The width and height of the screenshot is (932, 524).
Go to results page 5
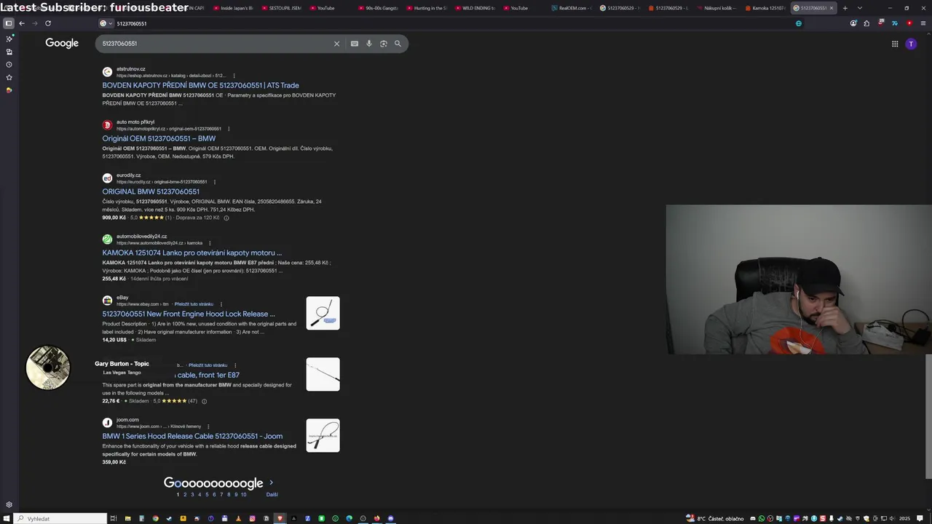click(x=207, y=494)
